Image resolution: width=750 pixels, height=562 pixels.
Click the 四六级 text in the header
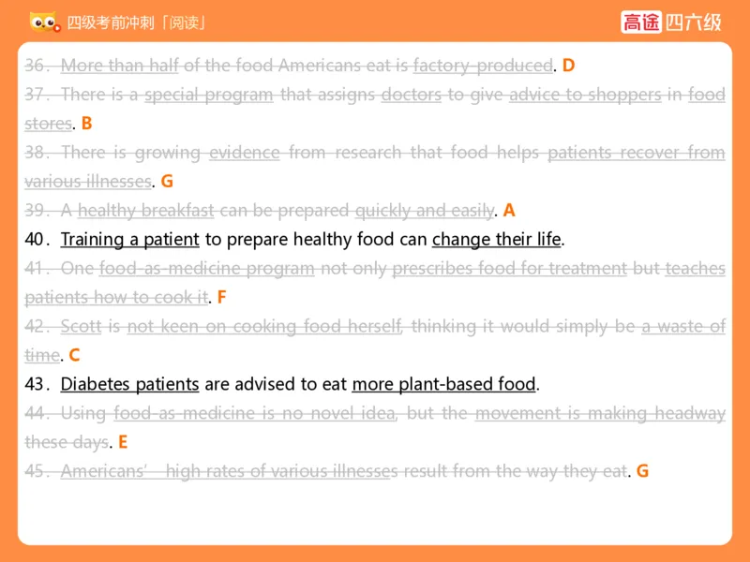tap(694, 22)
